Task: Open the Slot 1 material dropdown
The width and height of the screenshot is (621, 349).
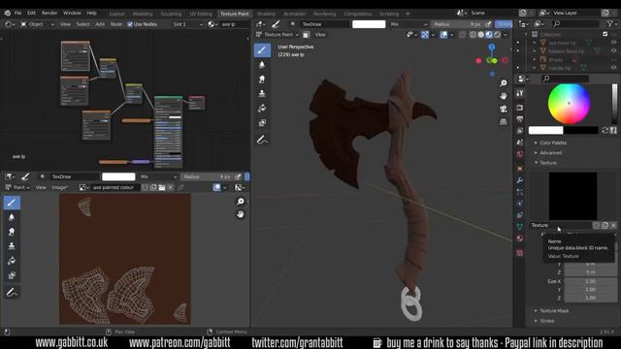Action: [187, 24]
